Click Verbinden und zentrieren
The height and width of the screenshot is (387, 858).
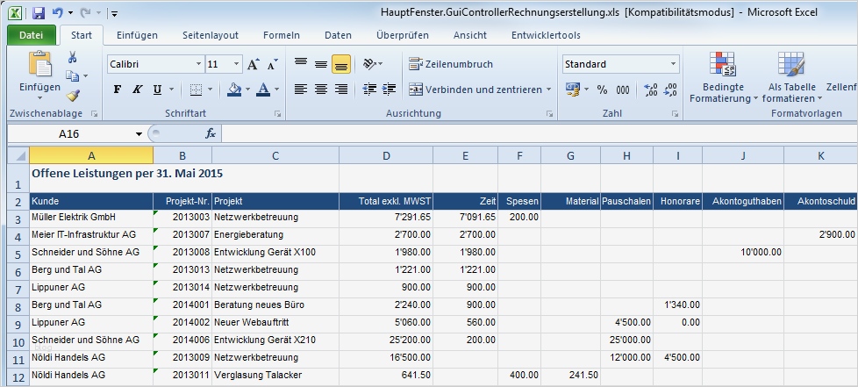click(x=475, y=90)
